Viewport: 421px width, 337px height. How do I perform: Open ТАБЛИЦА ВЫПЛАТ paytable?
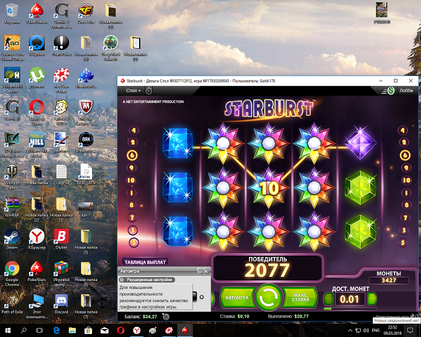(x=146, y=262)
